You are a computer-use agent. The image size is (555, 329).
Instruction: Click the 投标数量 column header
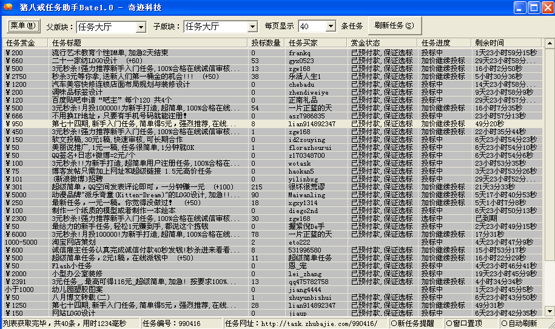pos(266,43)
